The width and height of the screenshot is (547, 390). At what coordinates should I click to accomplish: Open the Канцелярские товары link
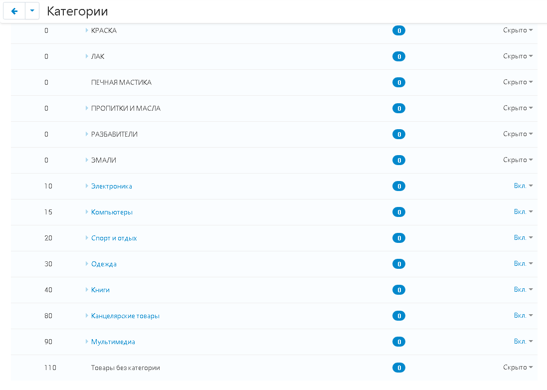click(125, 316)
